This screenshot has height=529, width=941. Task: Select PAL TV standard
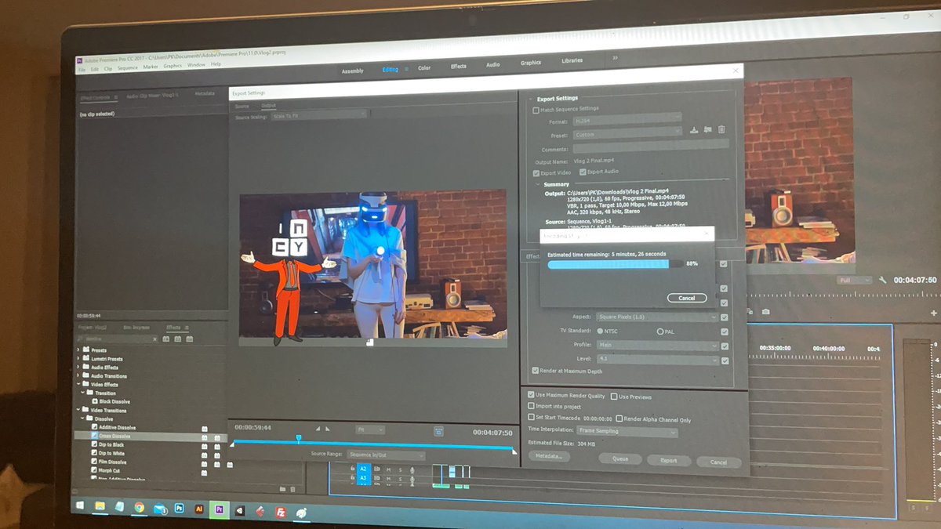(659, 332)
